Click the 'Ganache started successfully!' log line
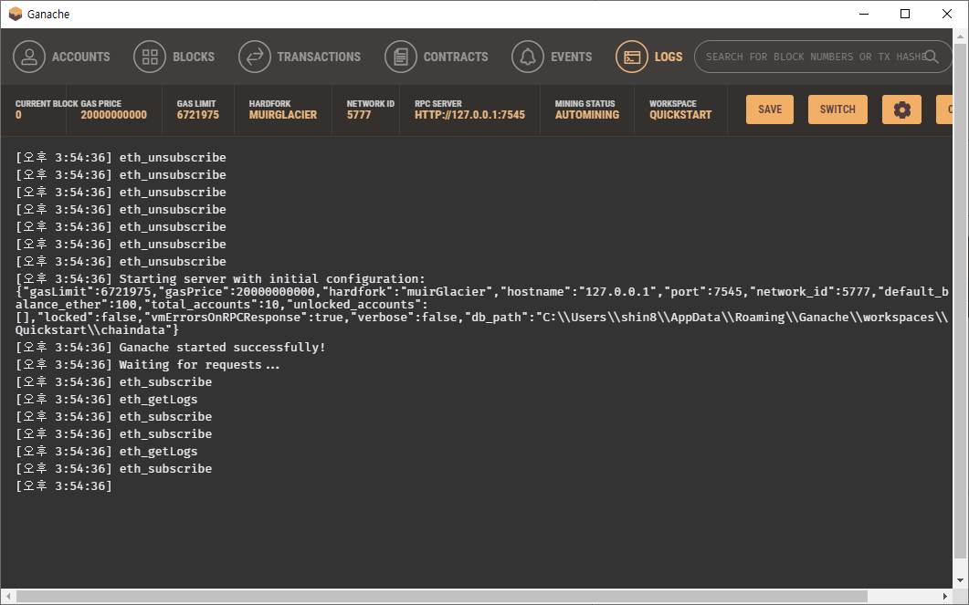Screen dimensions: 969x605 (171, 348)
